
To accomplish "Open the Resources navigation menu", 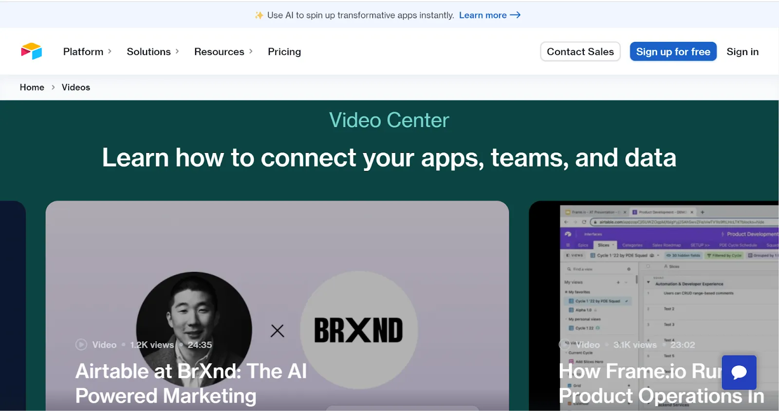I will [219, 52].
